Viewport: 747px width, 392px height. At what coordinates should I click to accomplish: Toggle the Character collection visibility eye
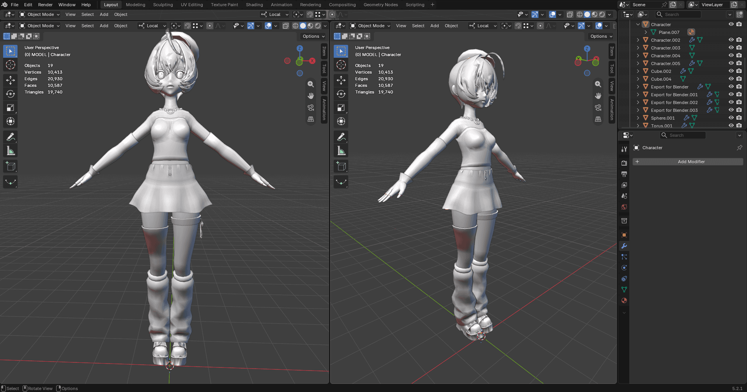731,24
